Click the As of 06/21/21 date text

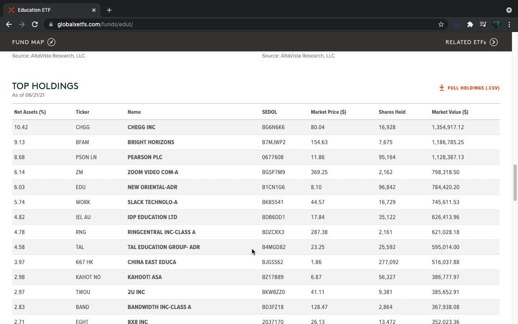point(28,95)
